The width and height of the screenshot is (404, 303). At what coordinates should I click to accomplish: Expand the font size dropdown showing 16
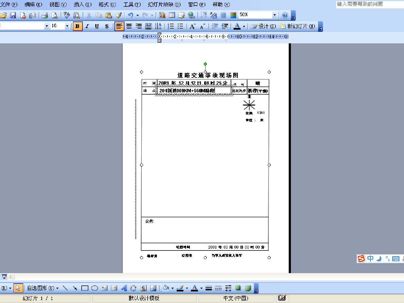67,26
